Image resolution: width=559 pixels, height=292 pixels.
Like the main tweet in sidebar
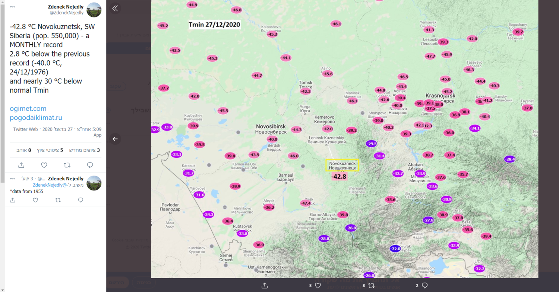coord(44,165)
